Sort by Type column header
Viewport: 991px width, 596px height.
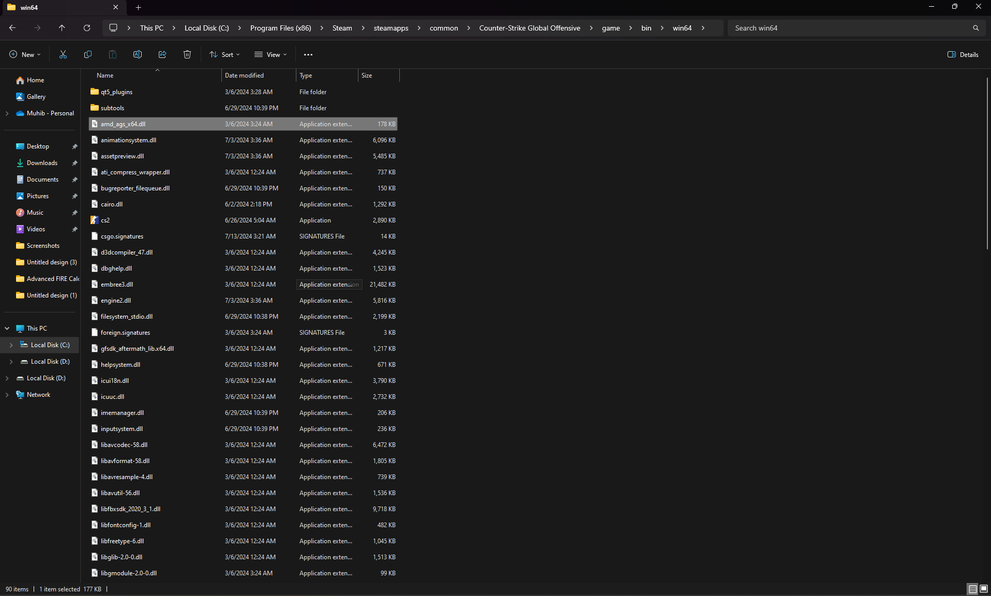click(327, 76)
